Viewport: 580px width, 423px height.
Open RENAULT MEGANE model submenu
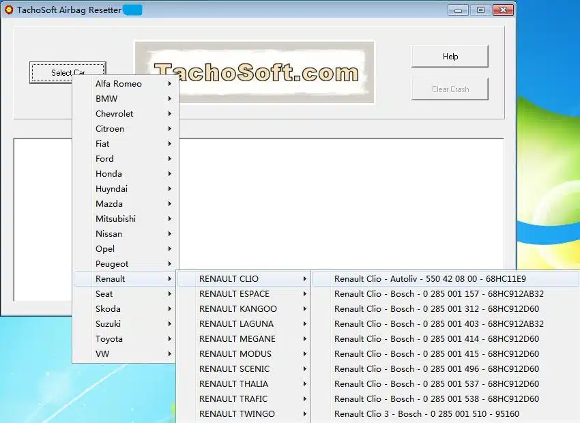237,339
